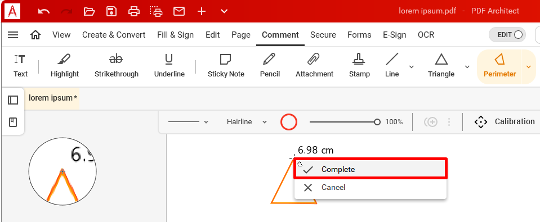Toggle the side panel icon

click(x=13, y=100)
